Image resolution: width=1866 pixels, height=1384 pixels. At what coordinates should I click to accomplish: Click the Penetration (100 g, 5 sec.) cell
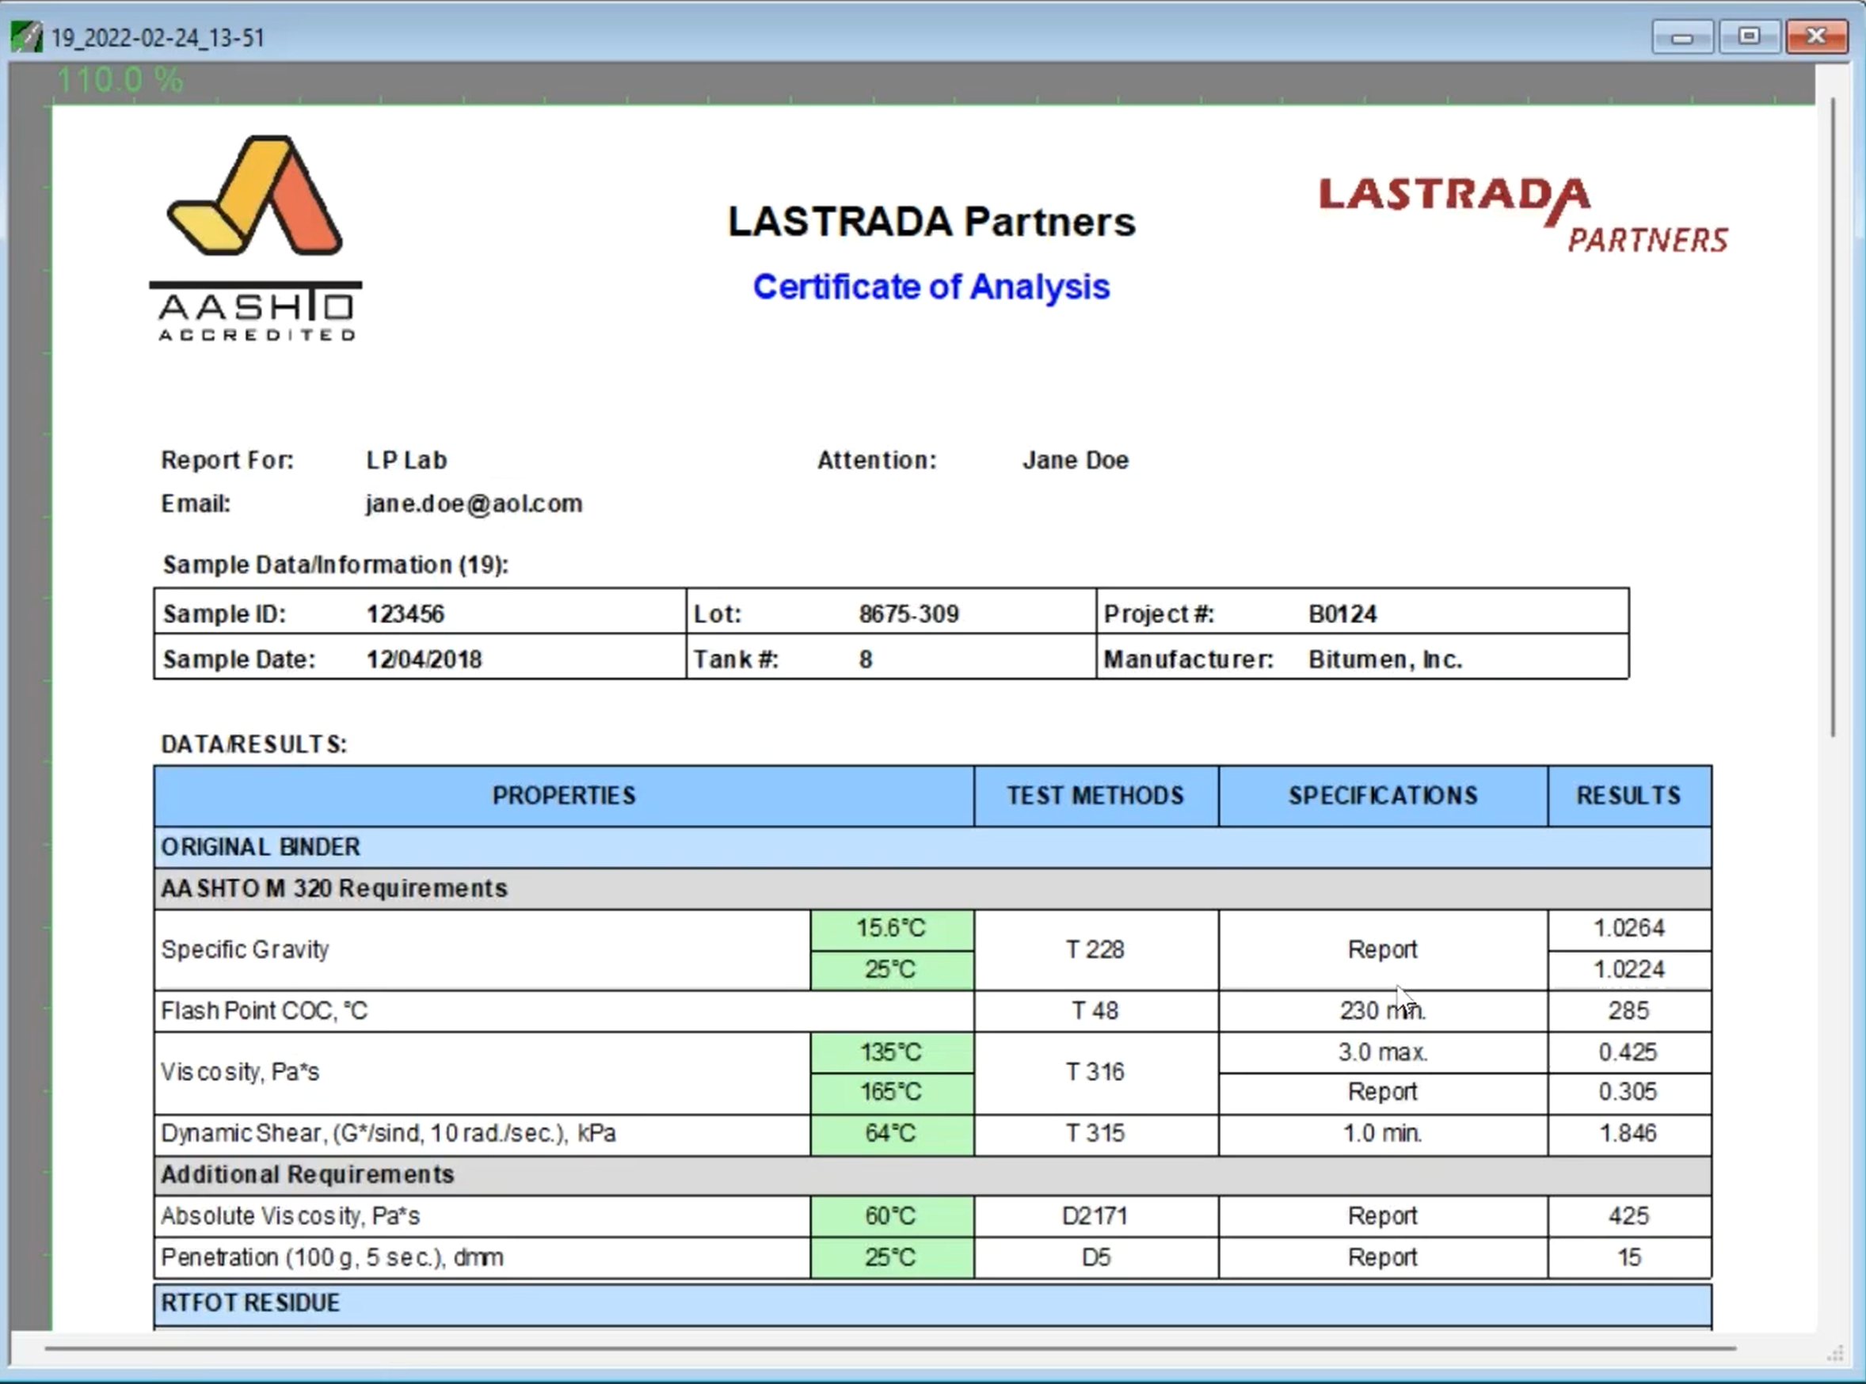[x=482, y=1257]
